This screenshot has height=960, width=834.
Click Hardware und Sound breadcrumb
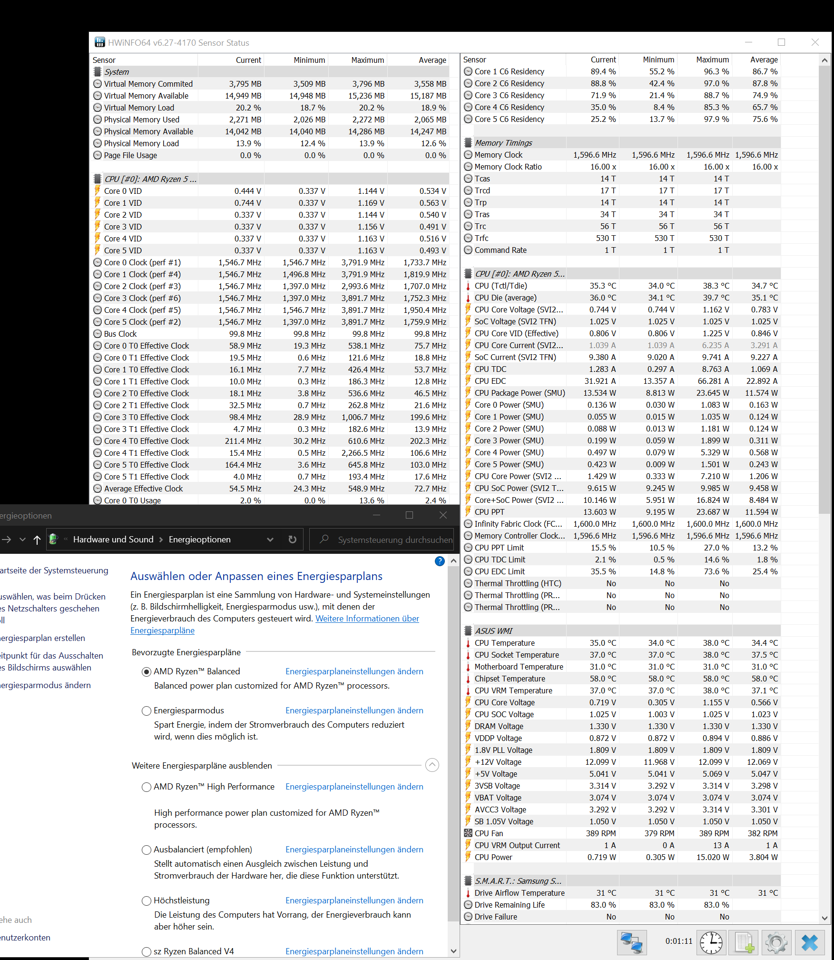113,540
